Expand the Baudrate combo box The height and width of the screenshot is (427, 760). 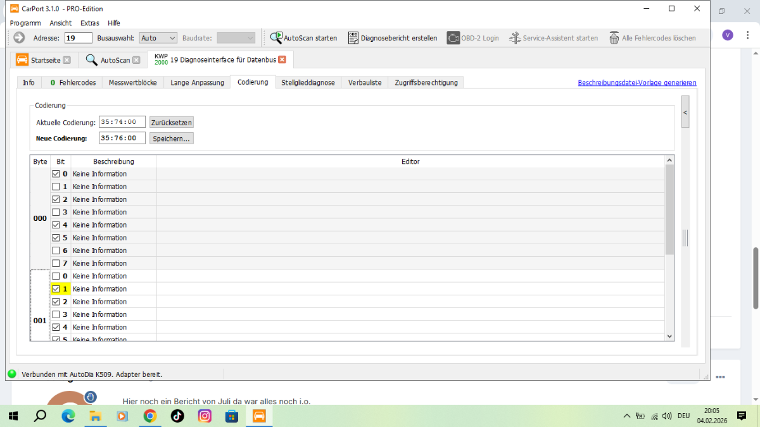tap(236, 38)
